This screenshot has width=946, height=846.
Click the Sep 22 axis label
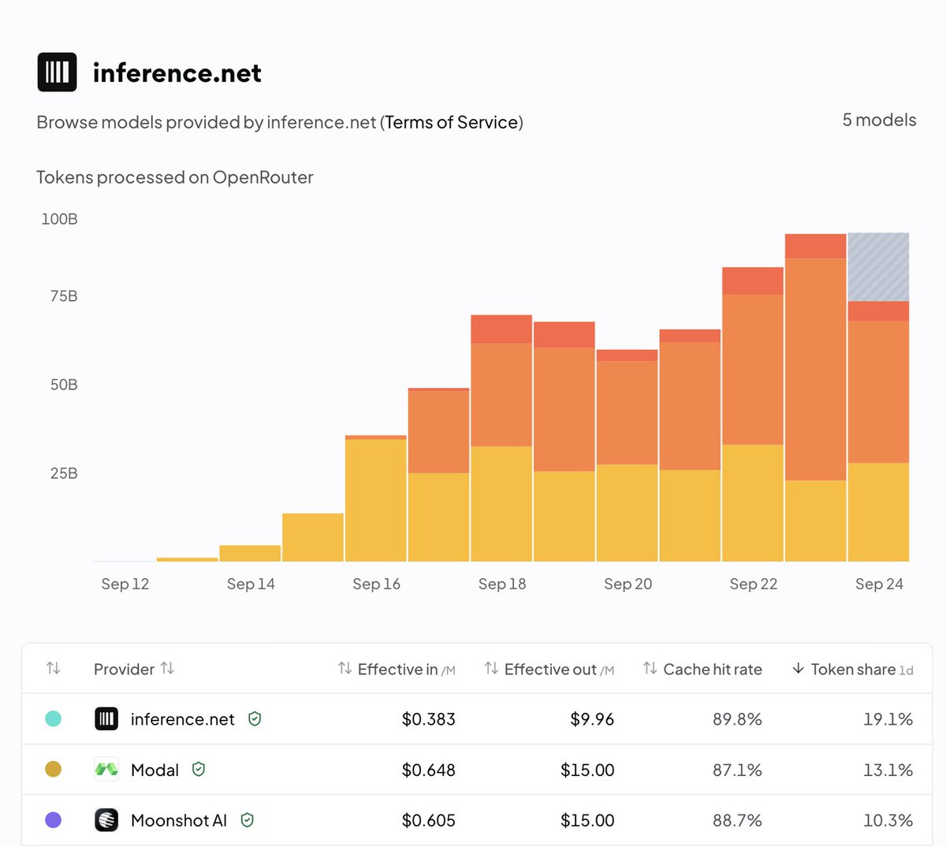[754, 584]
